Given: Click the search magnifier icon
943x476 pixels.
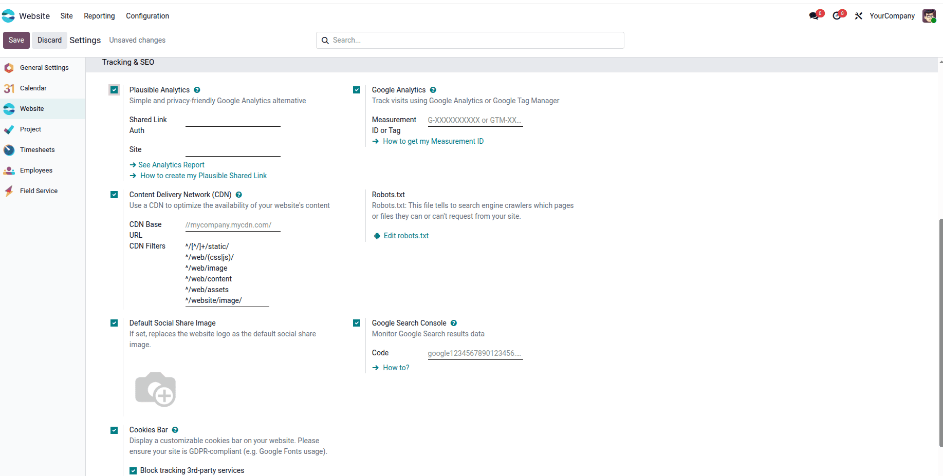Looking at the screenshot, I should click(x=325, y=41).
